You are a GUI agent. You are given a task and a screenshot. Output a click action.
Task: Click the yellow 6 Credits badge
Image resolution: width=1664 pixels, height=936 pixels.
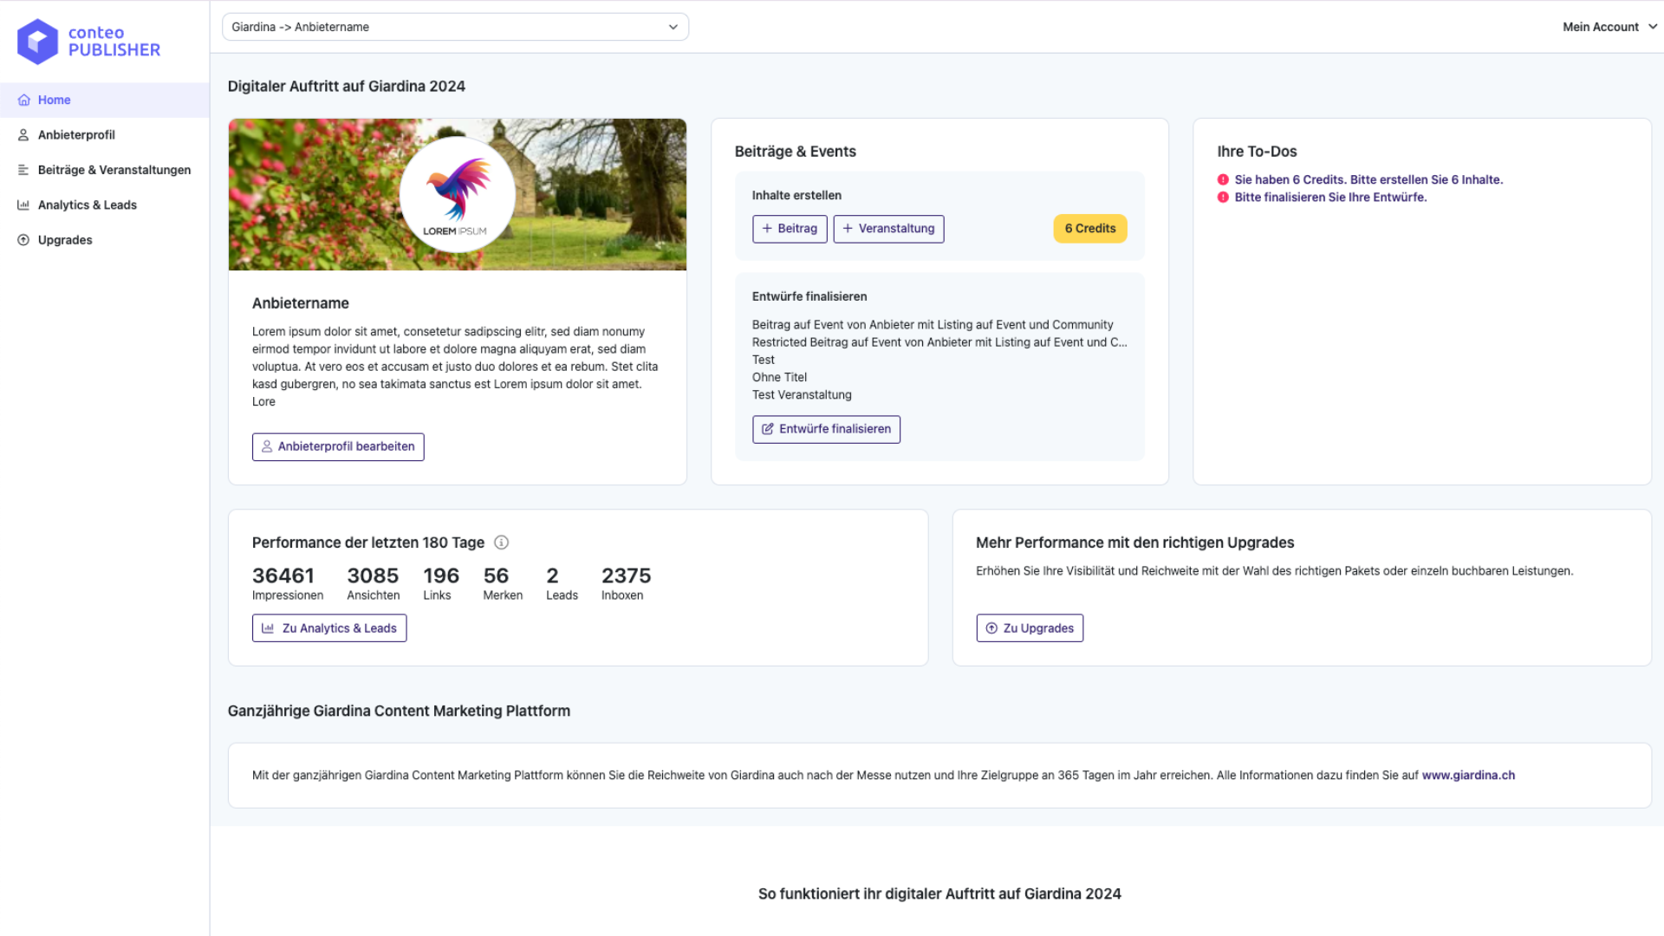tap(1090, 229)
